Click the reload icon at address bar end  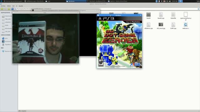(x=198, y=9)
